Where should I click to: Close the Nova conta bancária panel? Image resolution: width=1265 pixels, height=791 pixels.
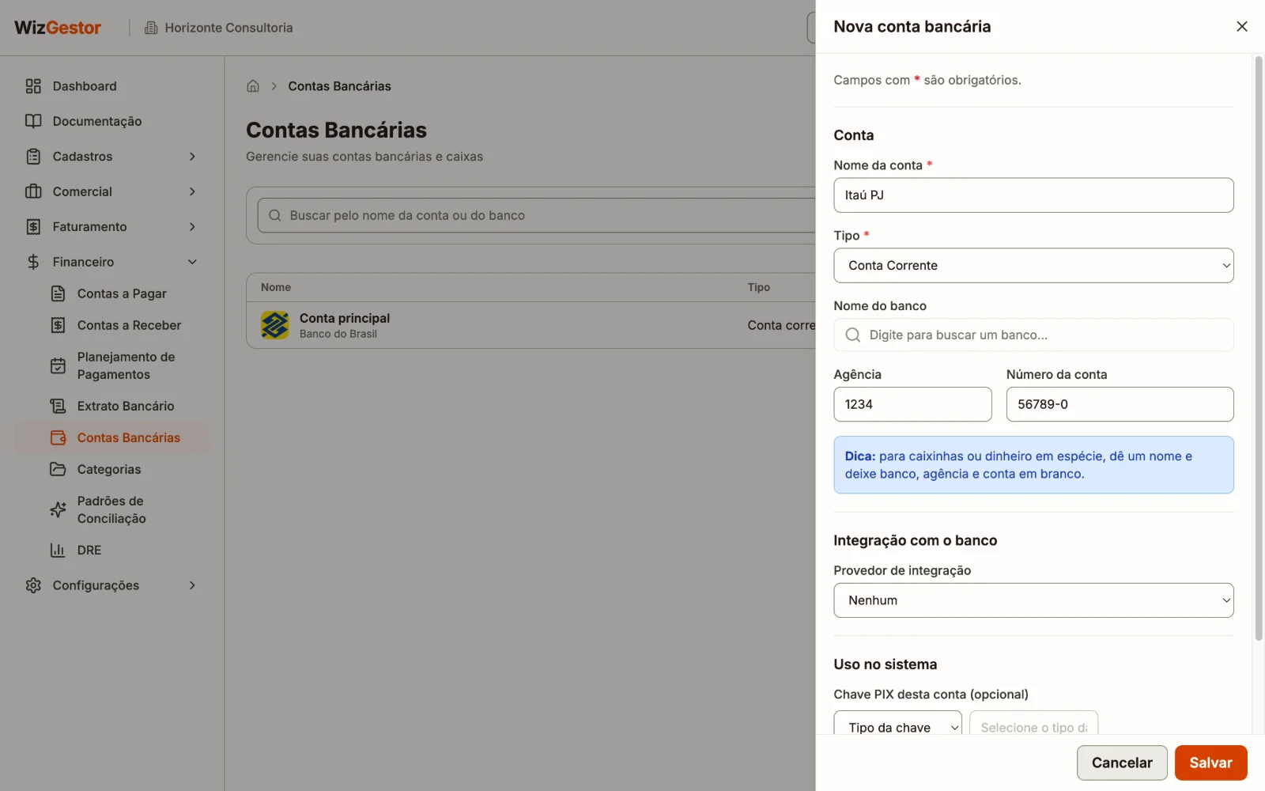pos(1242,27)
